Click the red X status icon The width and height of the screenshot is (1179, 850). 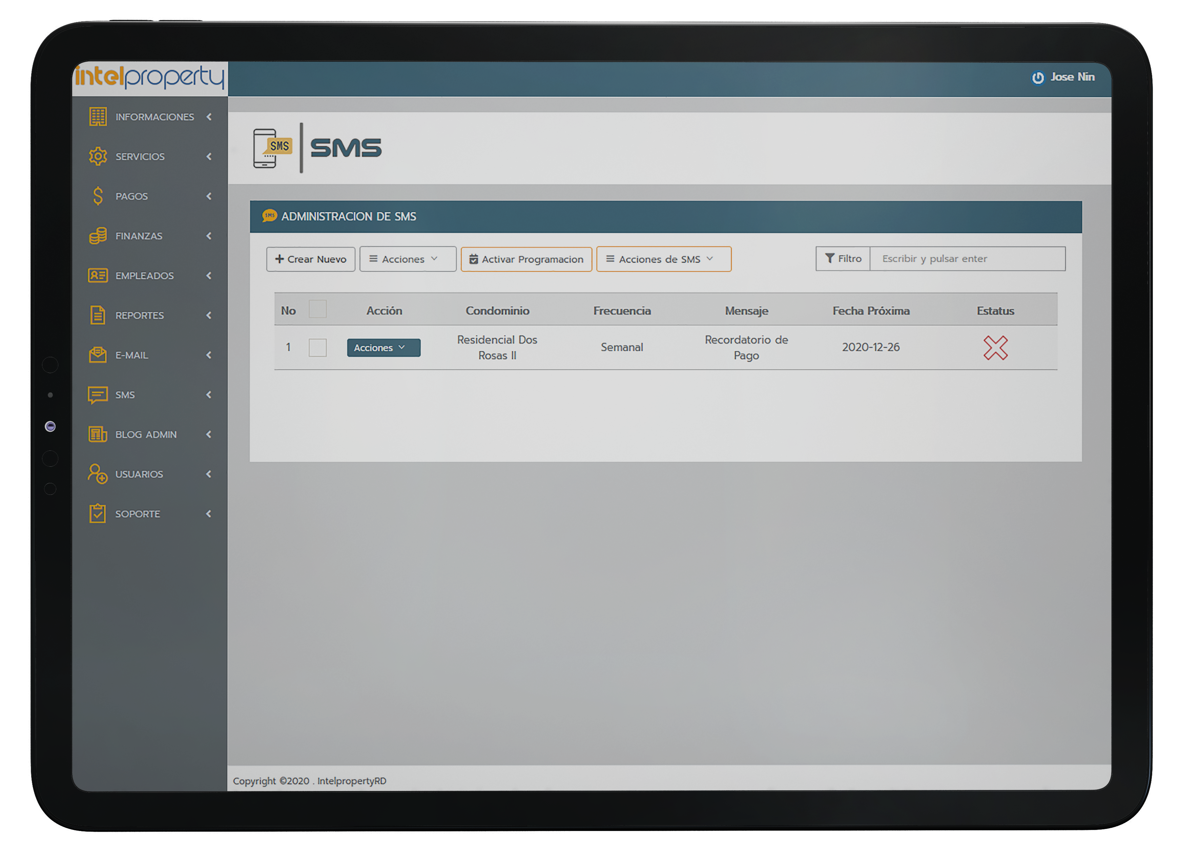tap(995, 347)
